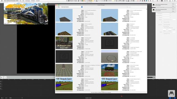The image size is (177, 99).
Task: Open the Window menu
Action: [x=33, y=1]
